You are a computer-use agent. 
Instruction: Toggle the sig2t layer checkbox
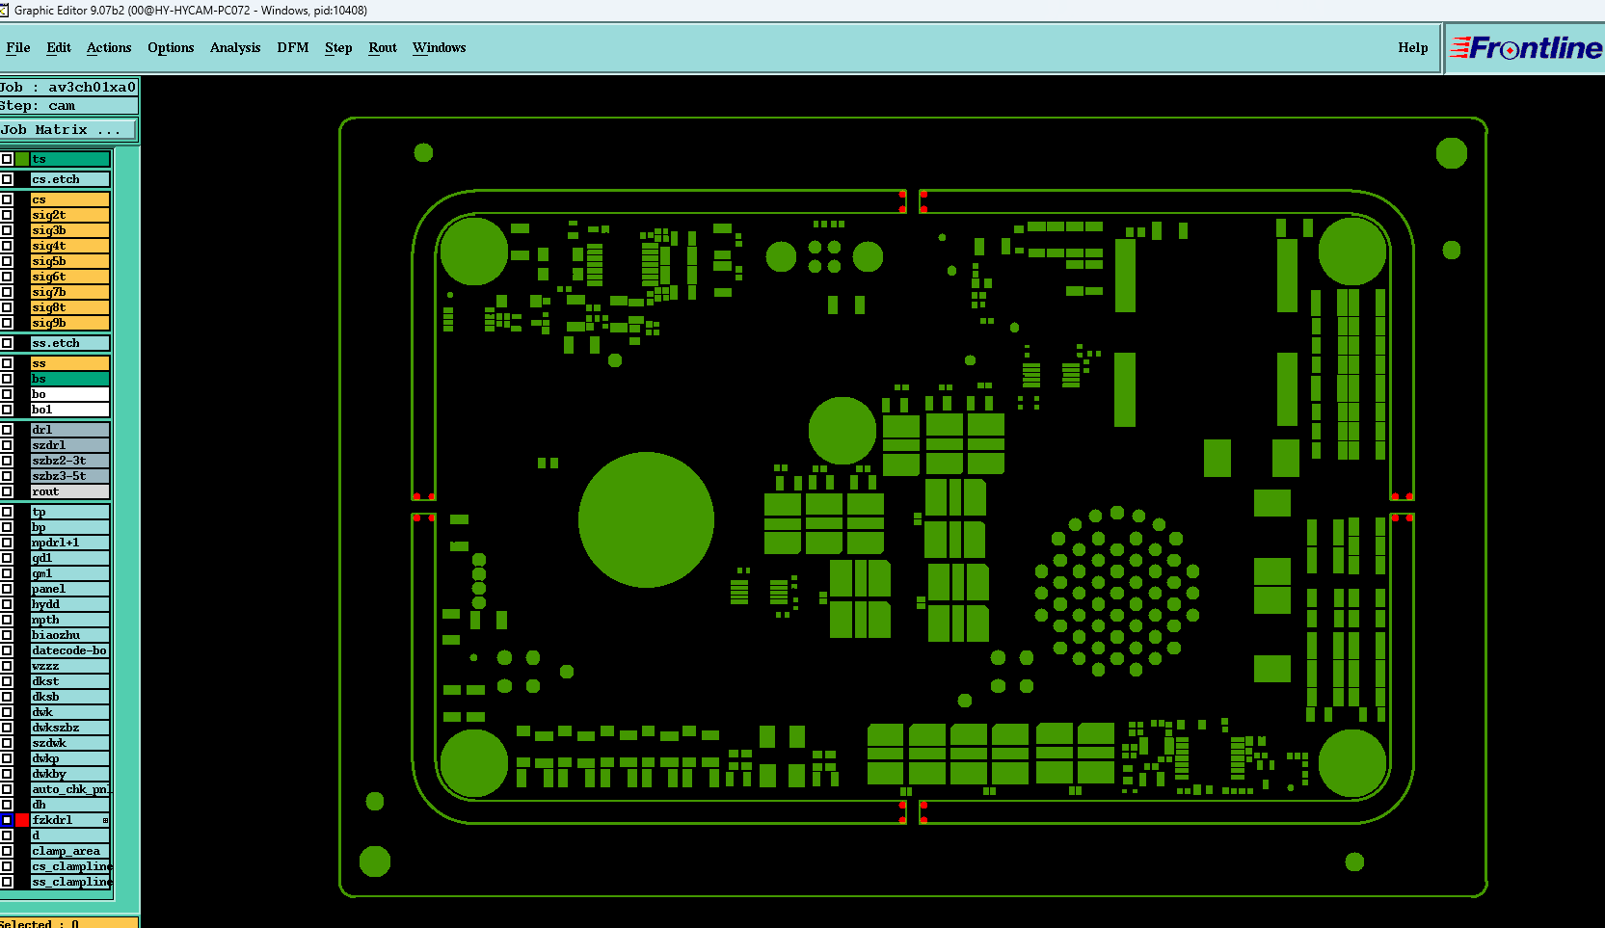pyautogui.click(x=7, y=215)
